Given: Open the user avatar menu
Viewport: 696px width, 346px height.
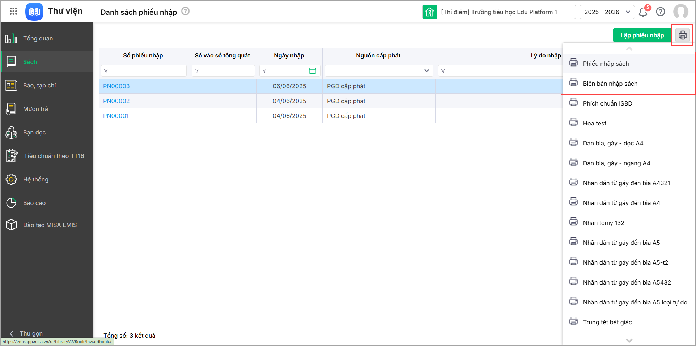Looking at the screenshot, I should 681,12.
